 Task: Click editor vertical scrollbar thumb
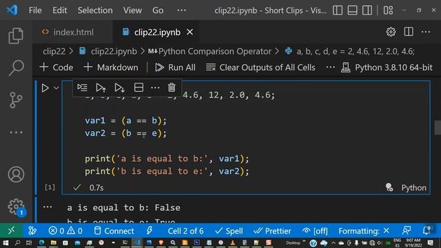(x=438, y=127)
